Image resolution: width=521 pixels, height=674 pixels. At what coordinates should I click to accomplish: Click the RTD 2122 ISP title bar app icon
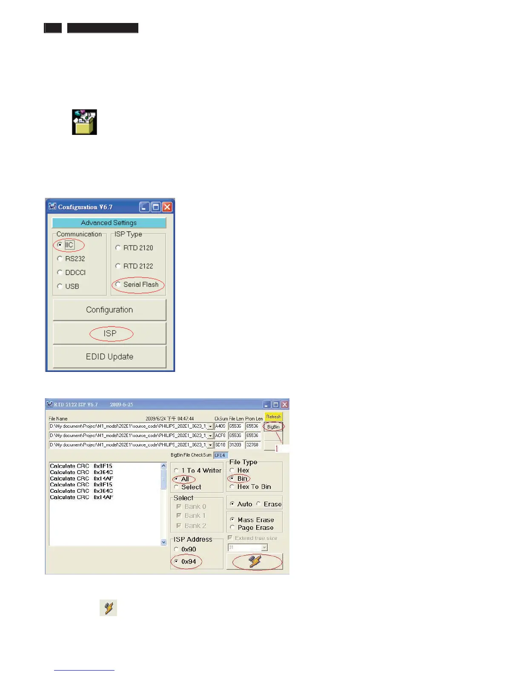(x=50, y=404)
